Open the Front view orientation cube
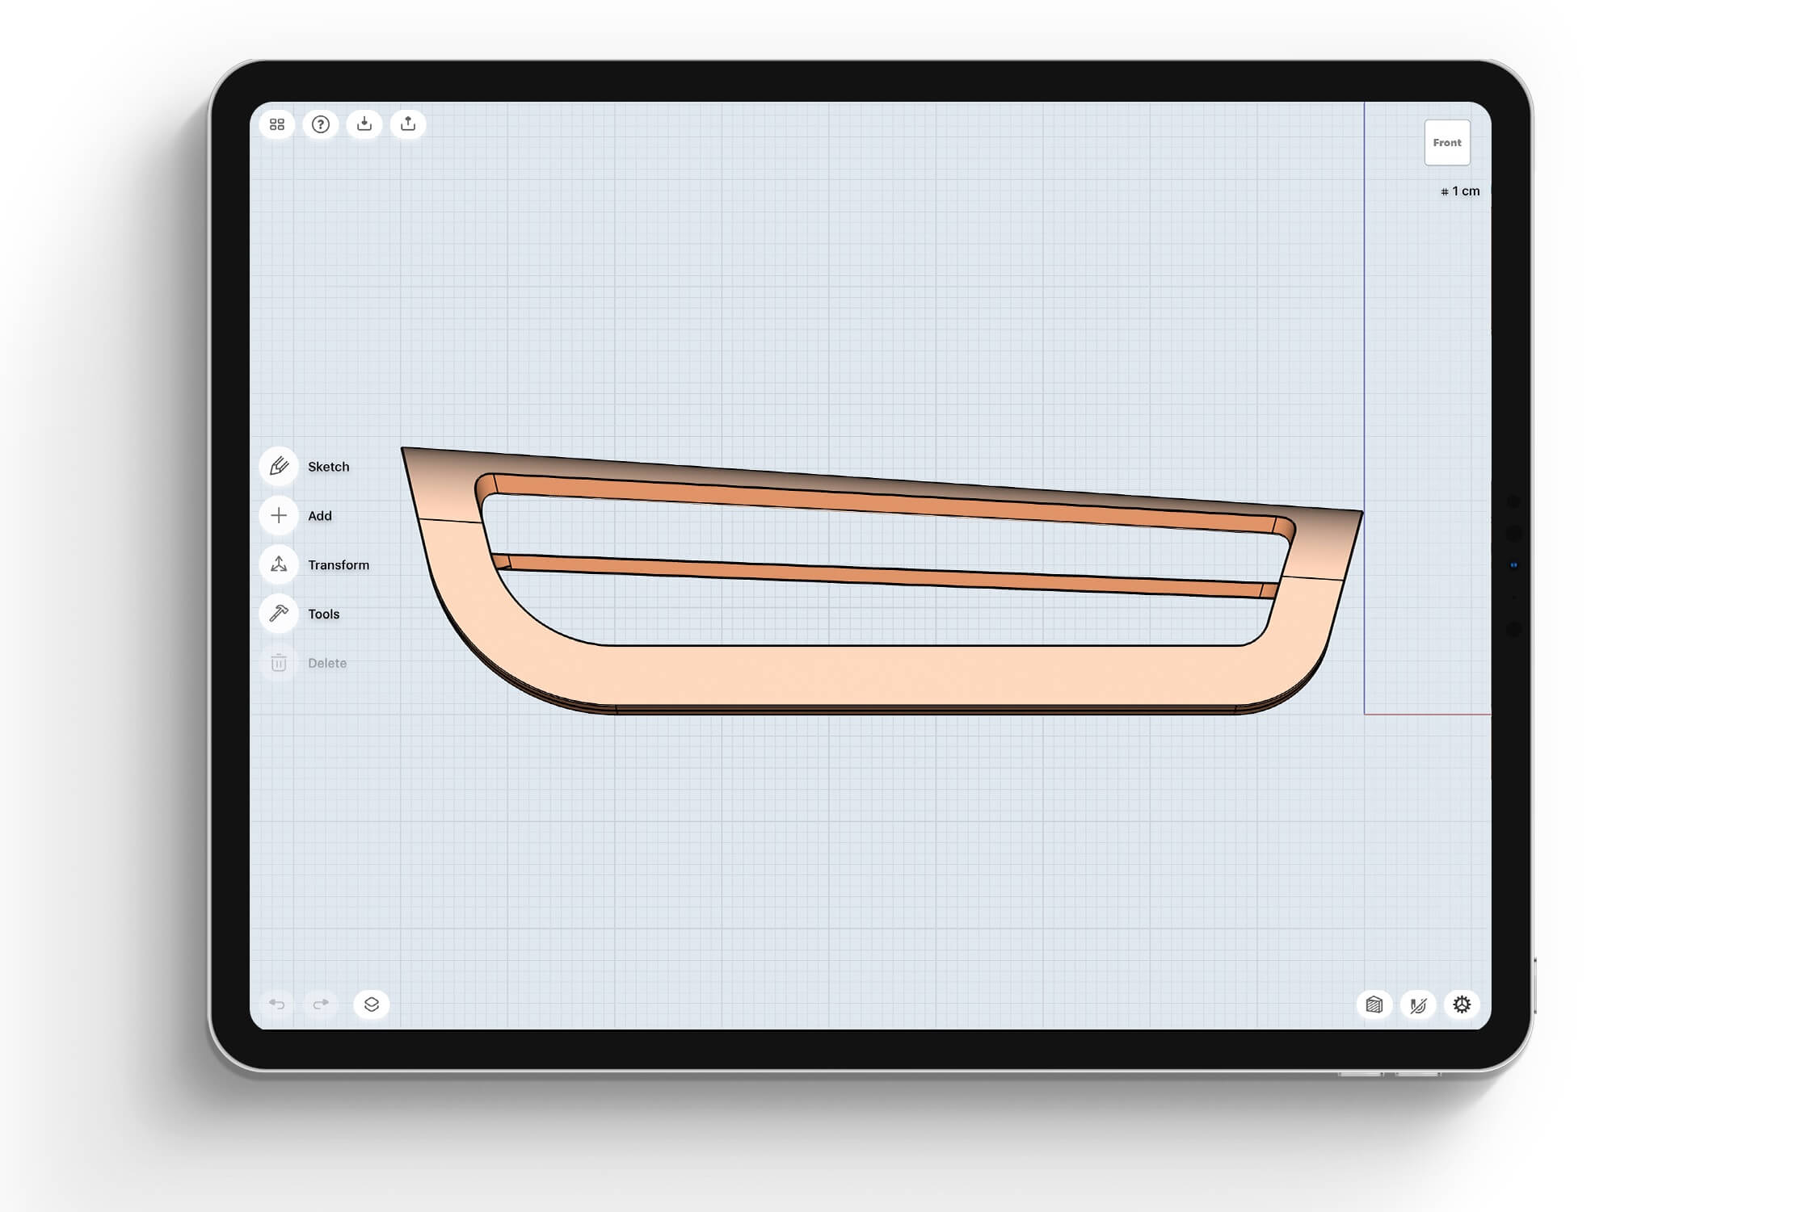 tap(1447, 142)
